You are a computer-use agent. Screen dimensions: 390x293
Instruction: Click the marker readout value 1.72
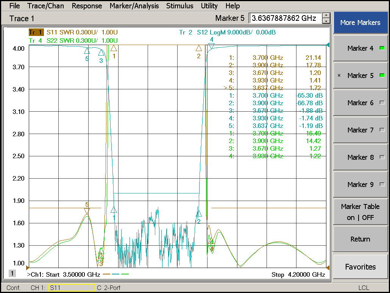(315, 88)
